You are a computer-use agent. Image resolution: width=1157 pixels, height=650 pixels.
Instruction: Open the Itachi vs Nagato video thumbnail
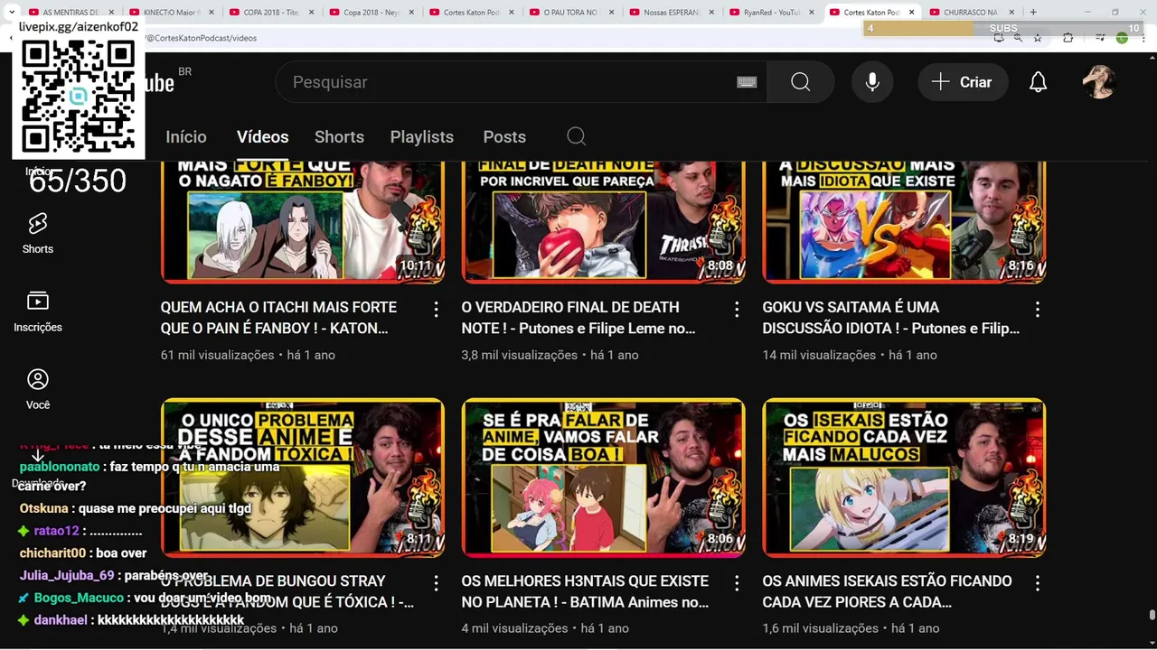coord(303,222)
